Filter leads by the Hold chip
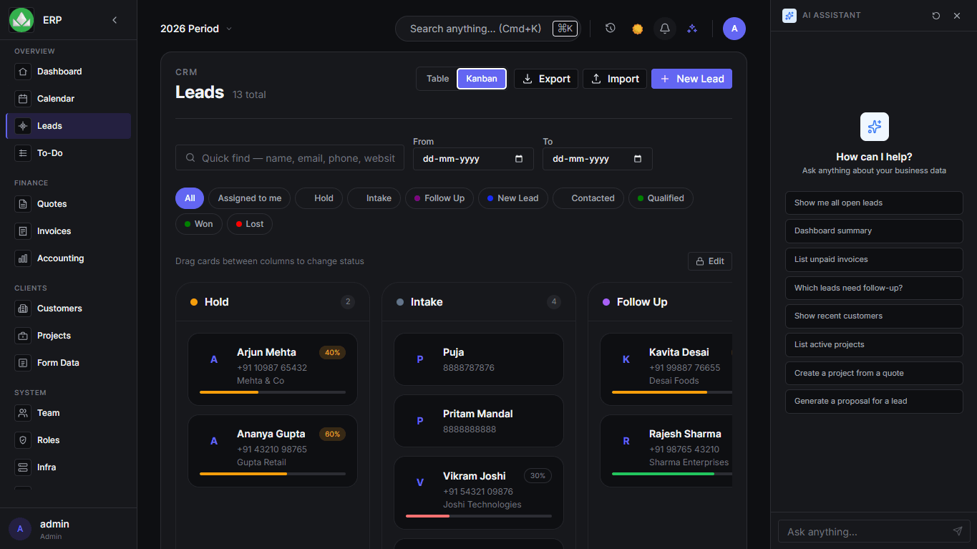The width and height of the screenshot is (977, 549). coord(319,198)
